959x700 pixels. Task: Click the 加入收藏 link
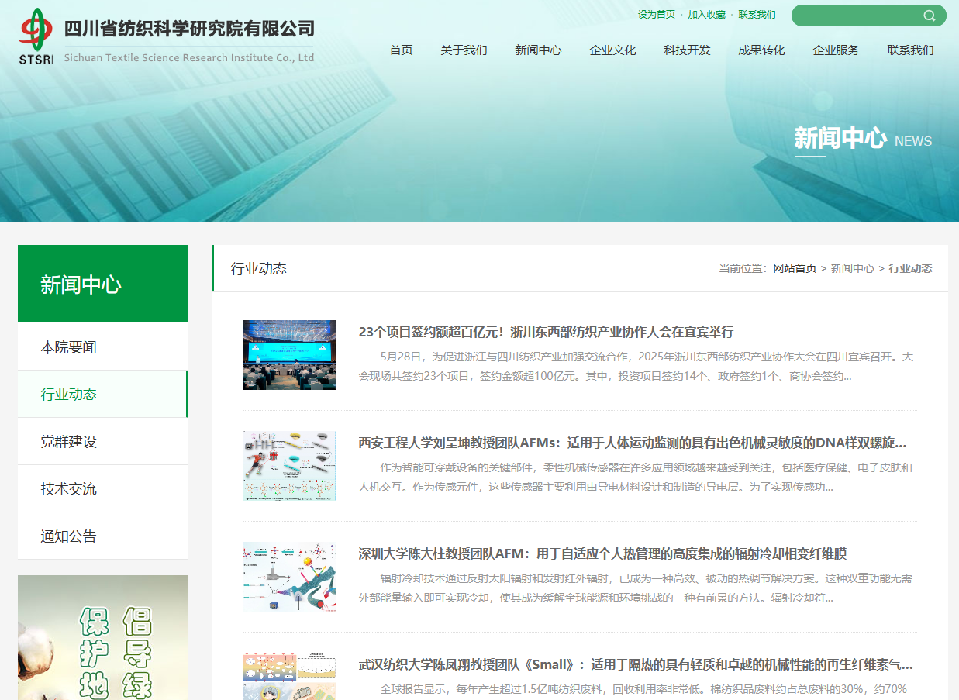706,15
